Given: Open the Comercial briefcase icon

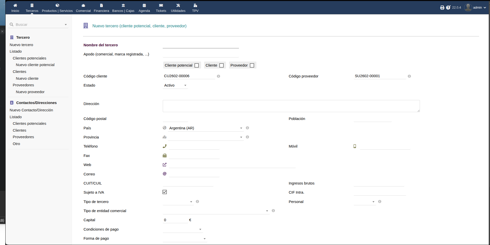Looking at the screenshot, I should (x=83, y=5).
